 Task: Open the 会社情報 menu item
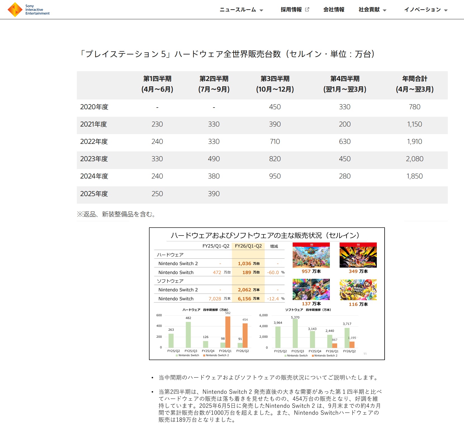coord(334,9)
